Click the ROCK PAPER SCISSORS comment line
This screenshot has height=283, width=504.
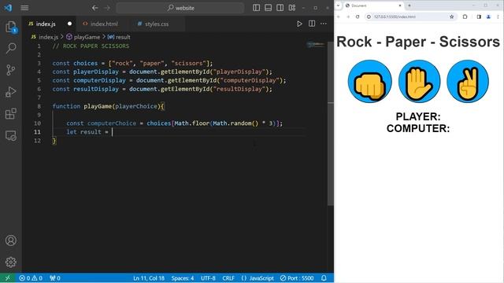91,46
